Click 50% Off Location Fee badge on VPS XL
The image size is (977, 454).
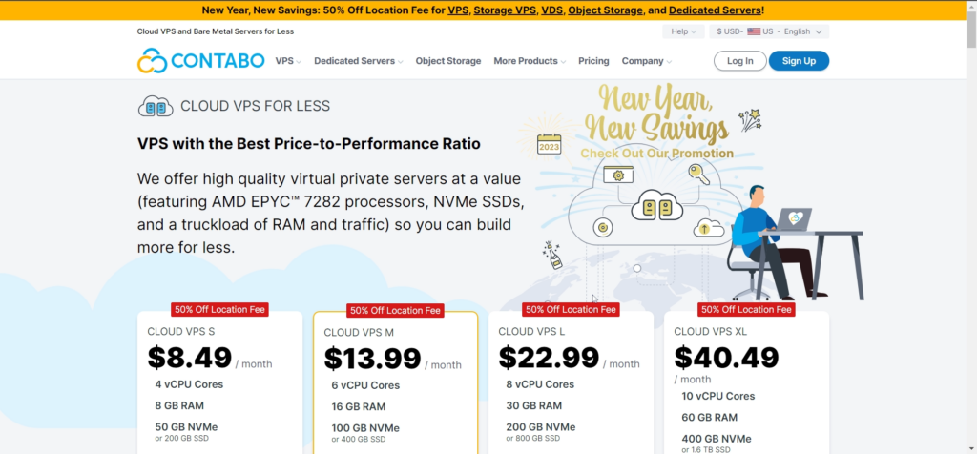click(746, 310)
